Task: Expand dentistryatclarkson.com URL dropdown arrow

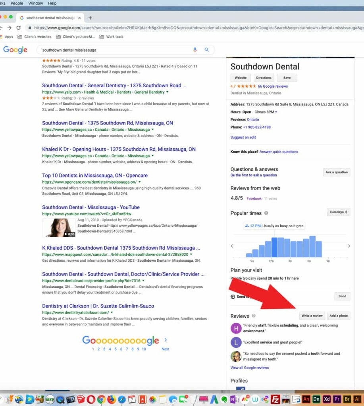Action: coord(112,312)
